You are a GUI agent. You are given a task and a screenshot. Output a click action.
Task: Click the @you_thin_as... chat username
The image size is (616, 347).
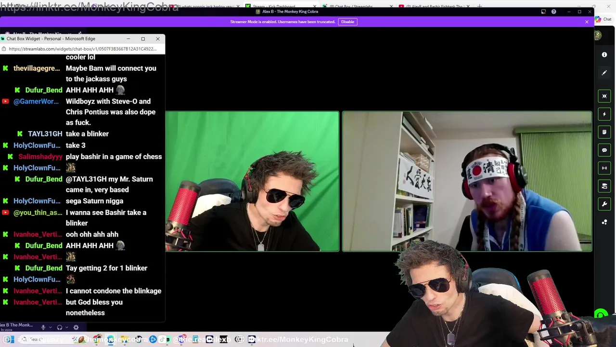pyautogui.click(x=38, y=213)
